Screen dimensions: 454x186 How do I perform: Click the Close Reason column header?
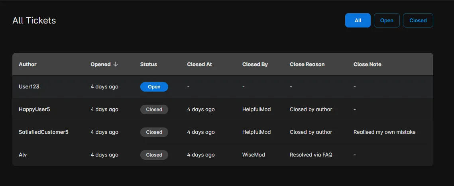click(x=307, y=65)
